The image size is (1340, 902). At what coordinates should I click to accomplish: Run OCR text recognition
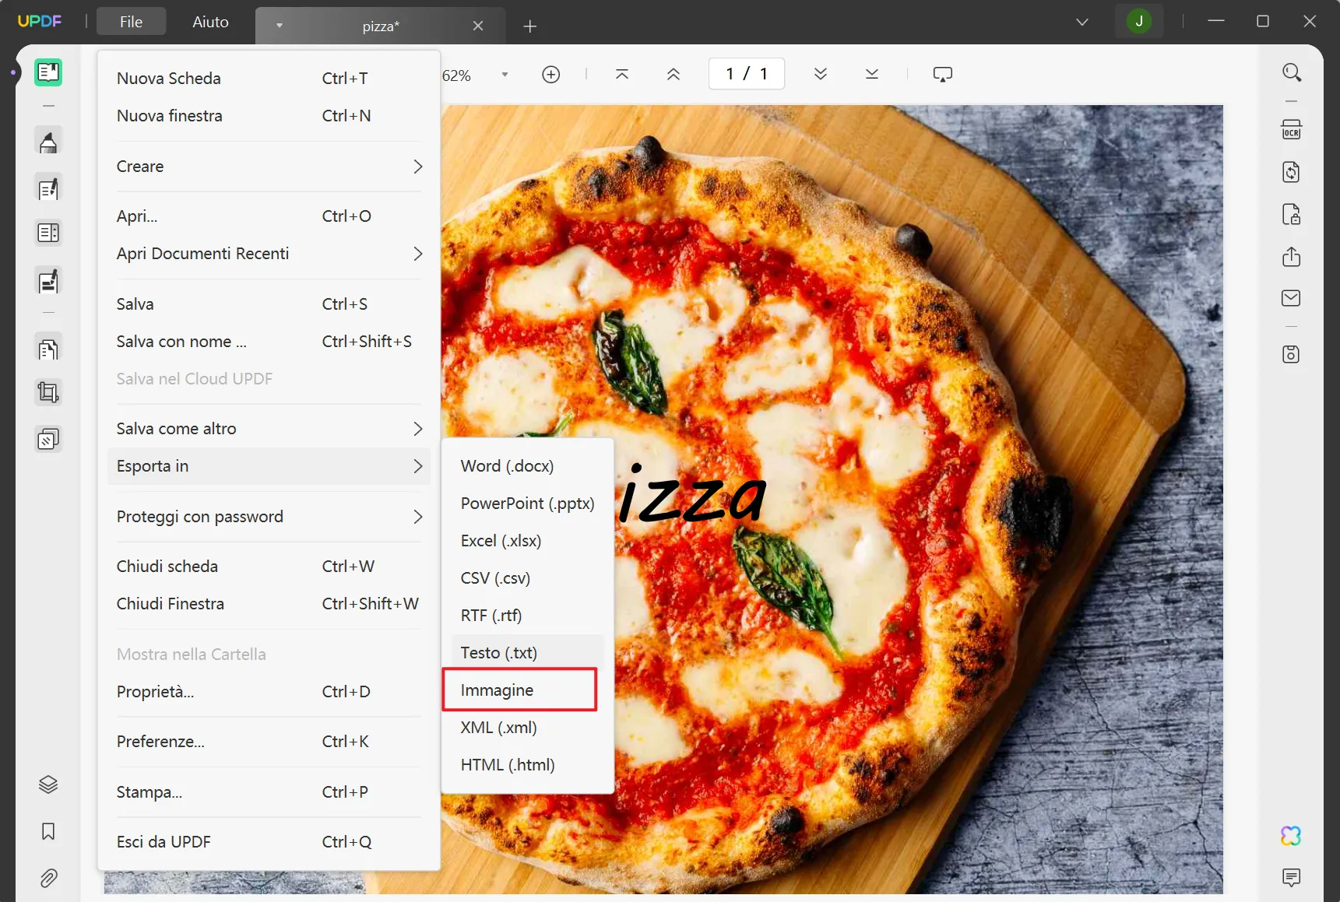tap(1292, 129)
